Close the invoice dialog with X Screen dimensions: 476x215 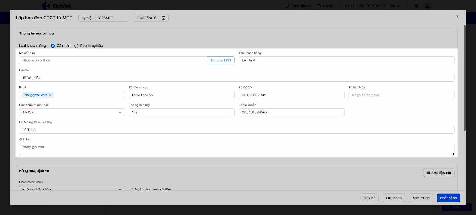point(458,17)
